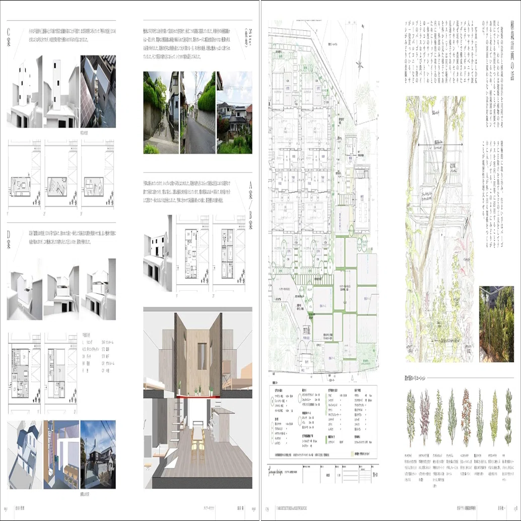Open the right floor plan in section D

pos(61,373)
